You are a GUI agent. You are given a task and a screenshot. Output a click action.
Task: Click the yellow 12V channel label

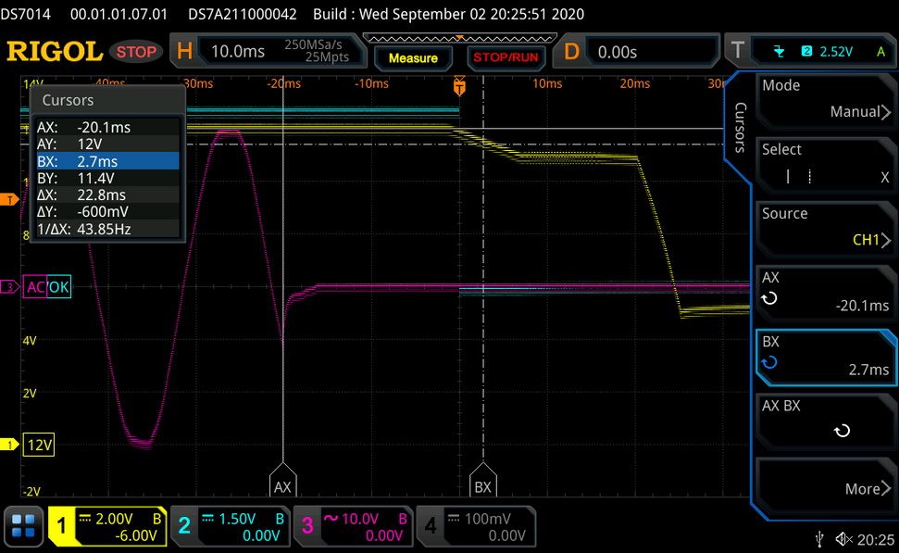(x=39, y=445)
